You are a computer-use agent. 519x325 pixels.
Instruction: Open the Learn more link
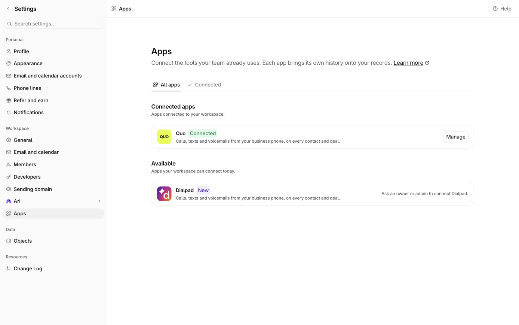[x=408, y=63]
